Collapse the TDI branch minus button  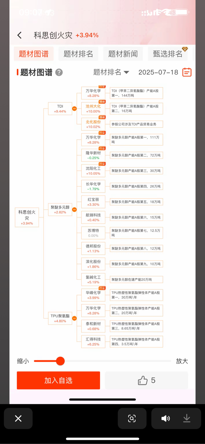74,109
